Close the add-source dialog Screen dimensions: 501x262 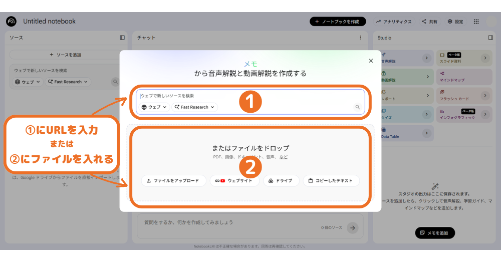[371, 61]
